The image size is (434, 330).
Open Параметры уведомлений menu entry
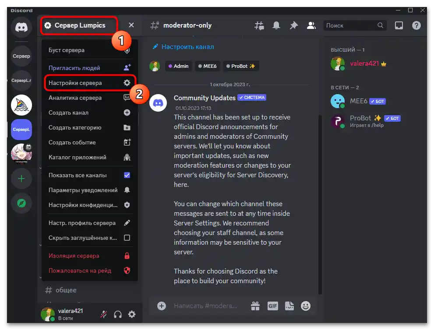[89, 190]
